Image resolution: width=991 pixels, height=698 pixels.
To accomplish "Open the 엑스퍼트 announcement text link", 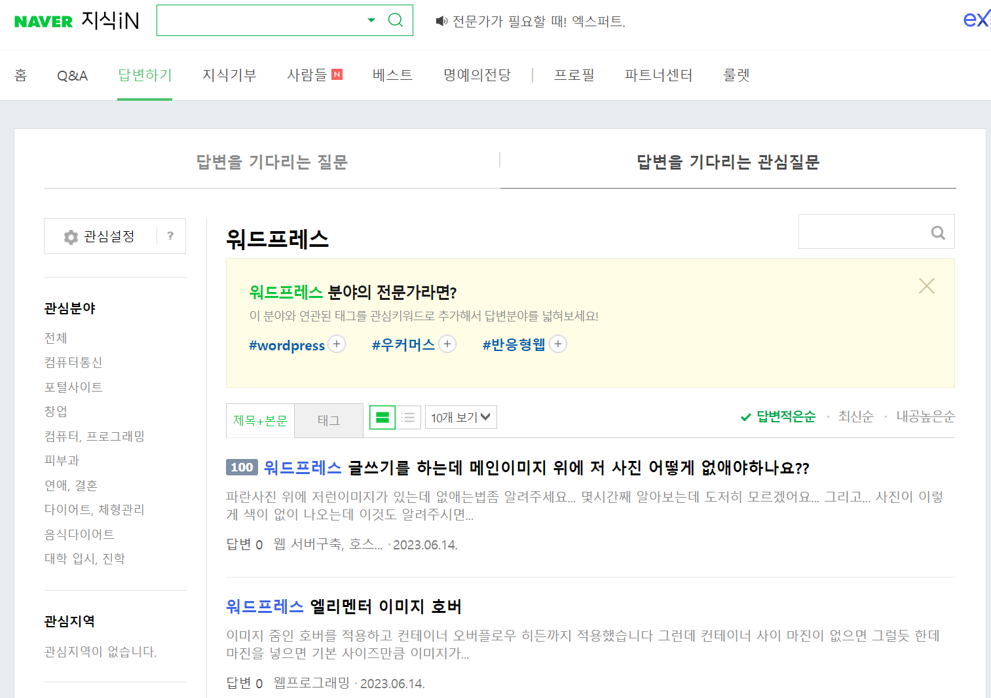I will point(539,22).
